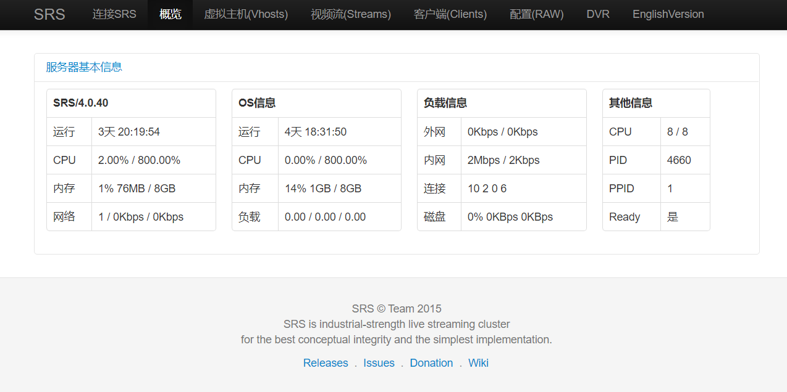Open the 连接SRS nav item
The height and width of the screenshot is (392, 787).
coord(114,14)
